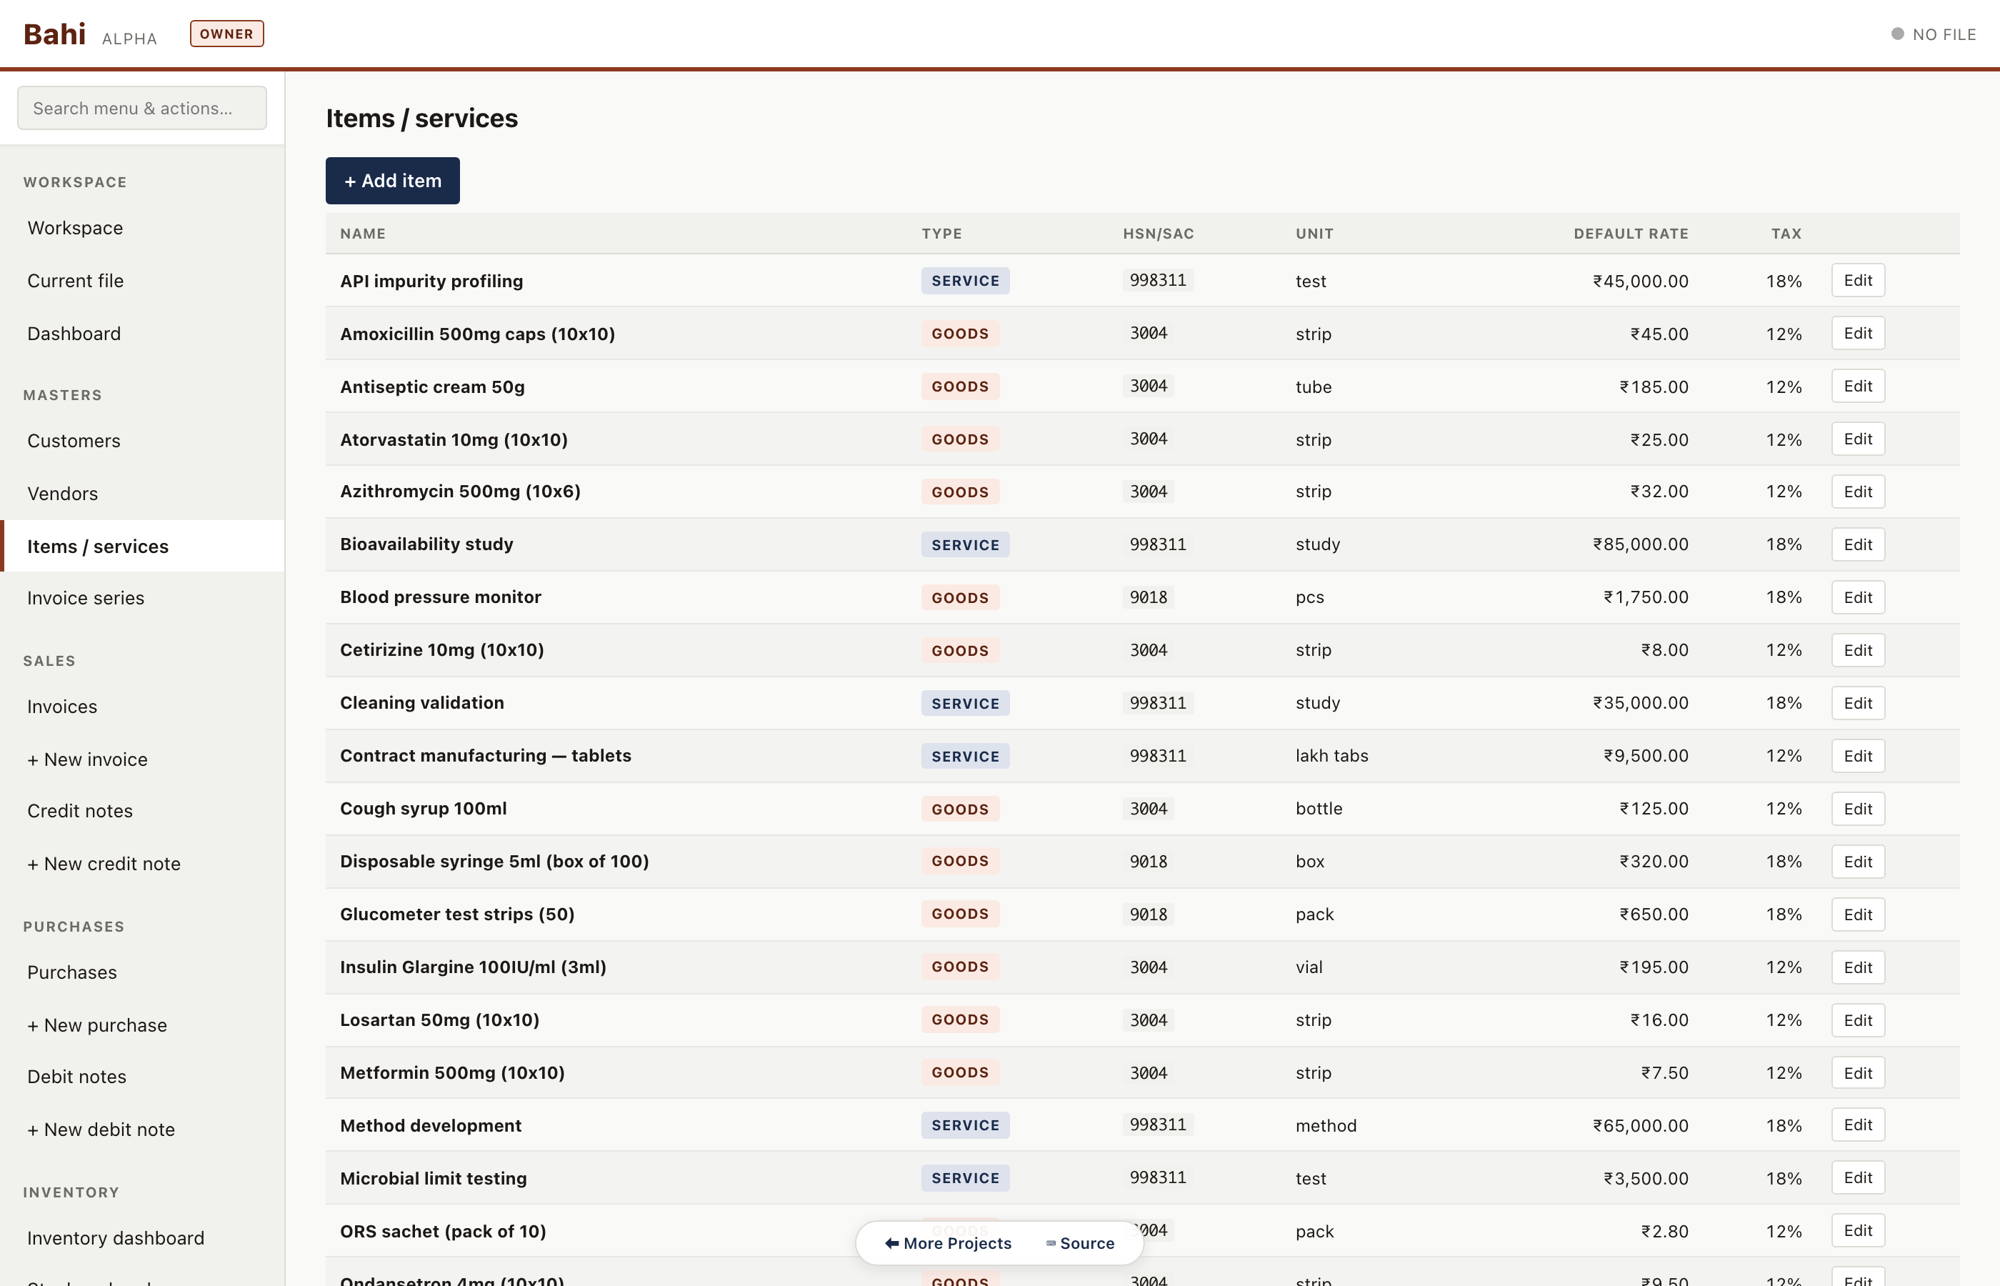Open the Dashboard menu entry
The width and height of the screenshot is (2000, 1286).
click(x=74, y=333)
